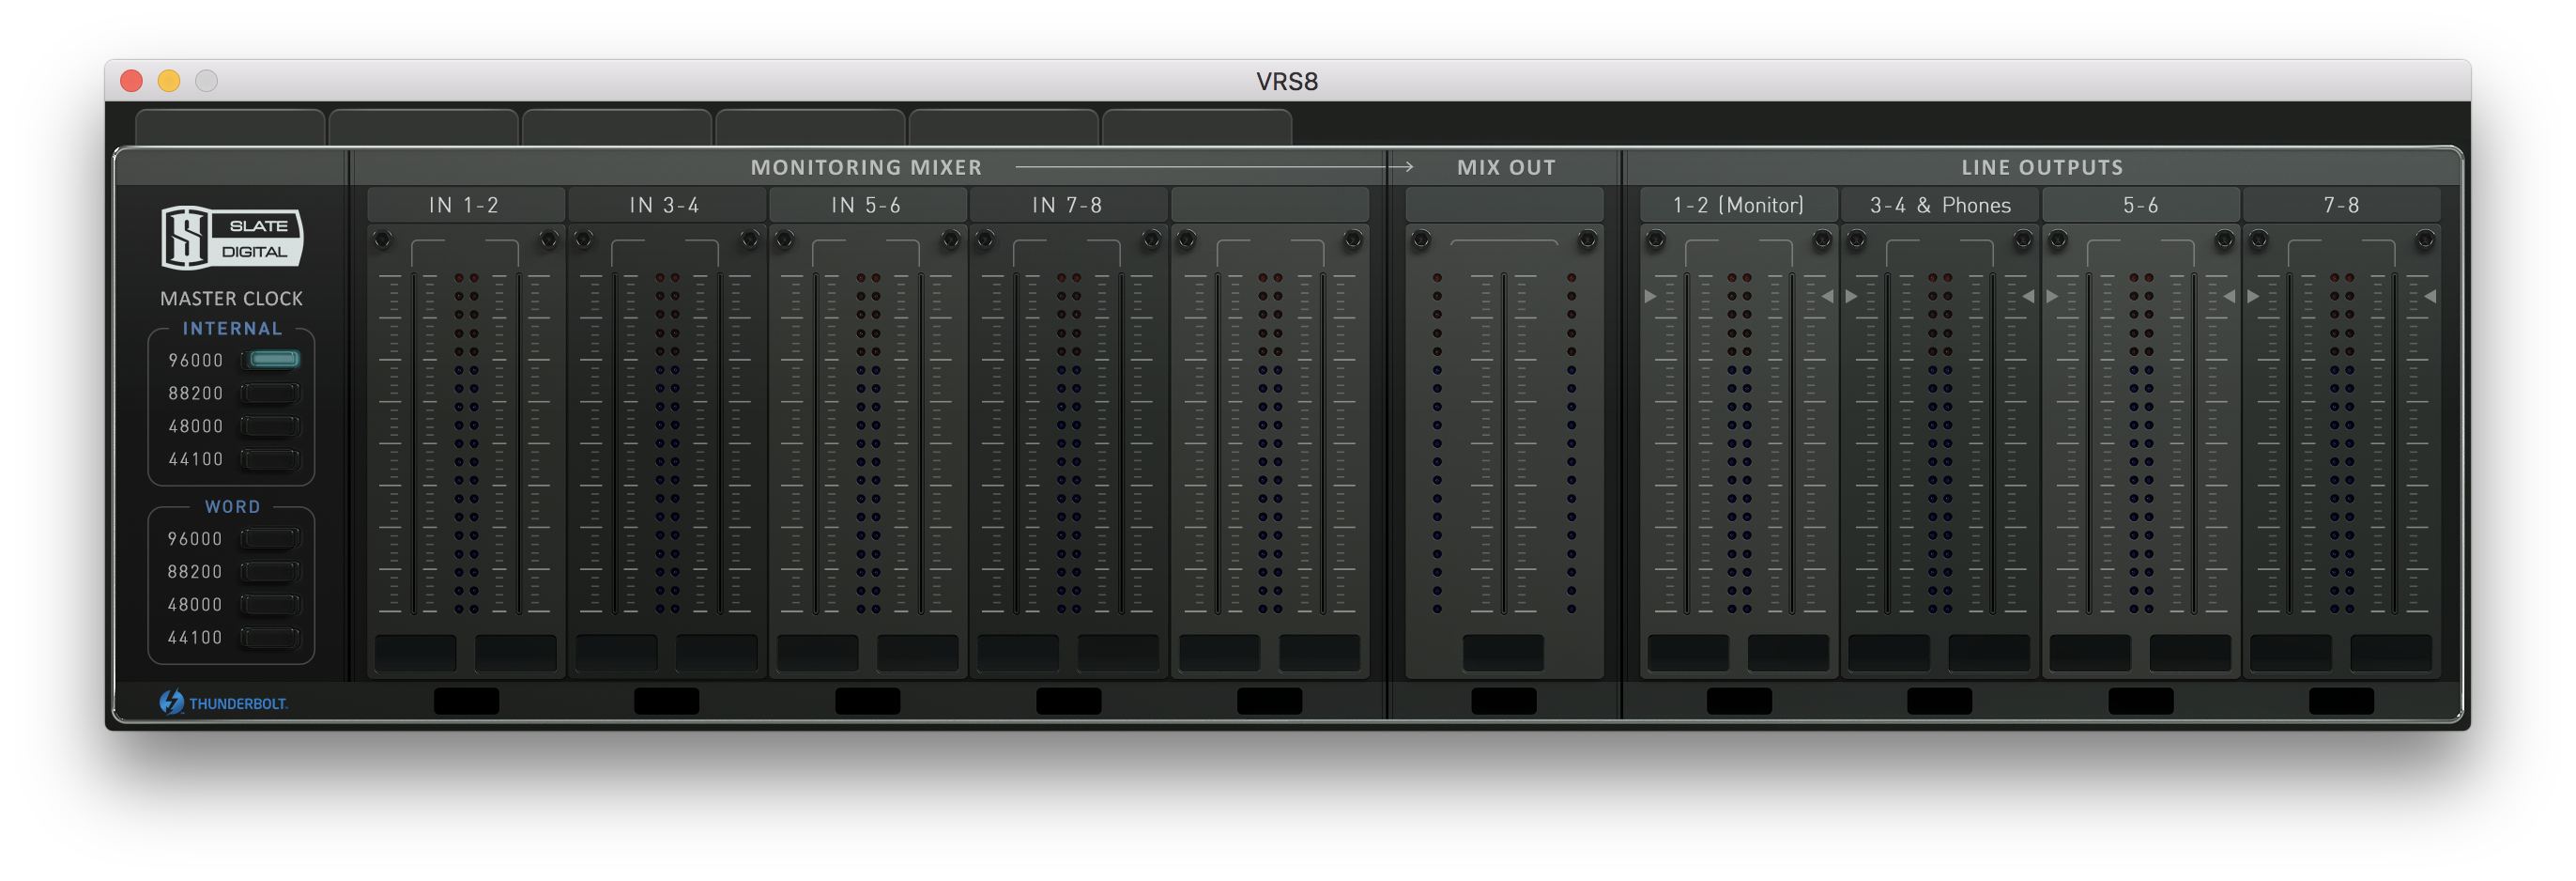The image size is (2576, 881).
Task: Click the right knob on the 3-4 & Phones output
Action: [x=2023, y=240]
